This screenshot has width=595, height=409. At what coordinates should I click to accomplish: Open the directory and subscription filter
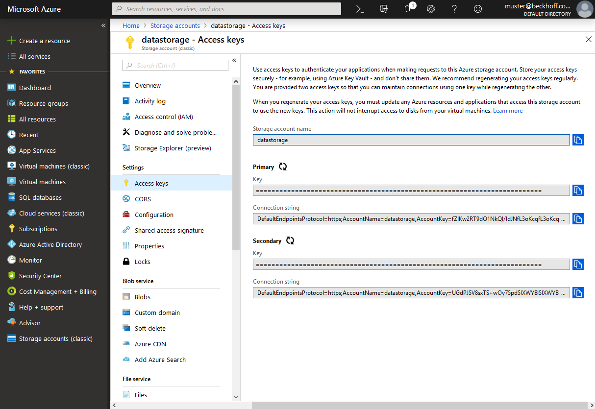384,9
